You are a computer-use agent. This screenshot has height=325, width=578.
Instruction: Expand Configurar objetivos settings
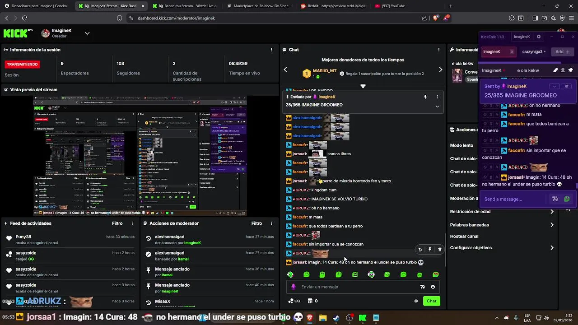point(552,248)
